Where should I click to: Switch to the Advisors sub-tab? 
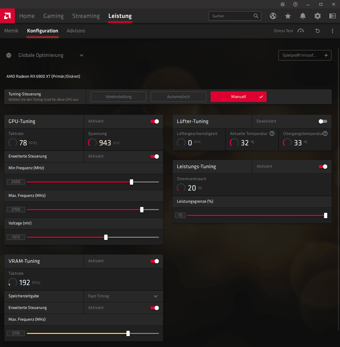(76, 31)
